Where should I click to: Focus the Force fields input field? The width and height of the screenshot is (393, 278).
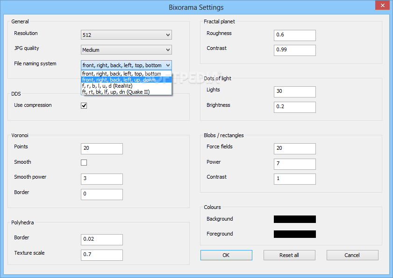click(x=295, y=149)
